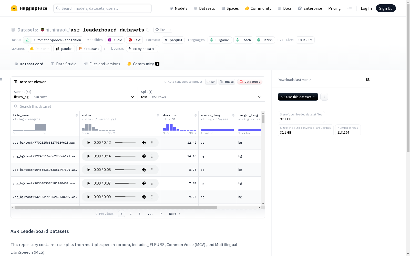Select the Bulgarian language tag
This screenshot has width=410, height=256.
220,40
